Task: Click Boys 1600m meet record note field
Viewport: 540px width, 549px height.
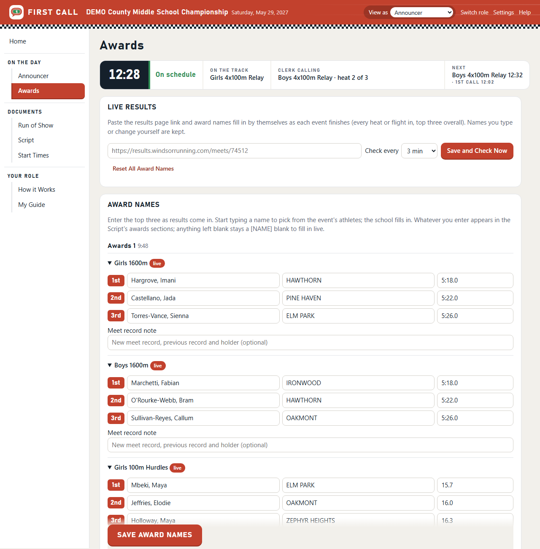Action: click(310, 445)
